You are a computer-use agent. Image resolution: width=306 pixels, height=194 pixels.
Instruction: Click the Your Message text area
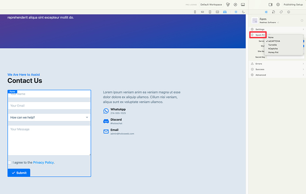click(x=49, y=140)
